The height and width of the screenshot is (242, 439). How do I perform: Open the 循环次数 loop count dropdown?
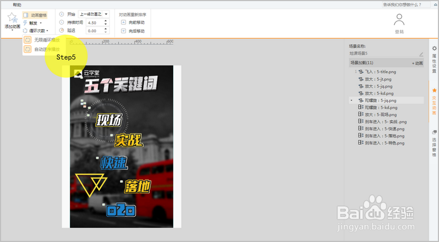coord(36,31)
